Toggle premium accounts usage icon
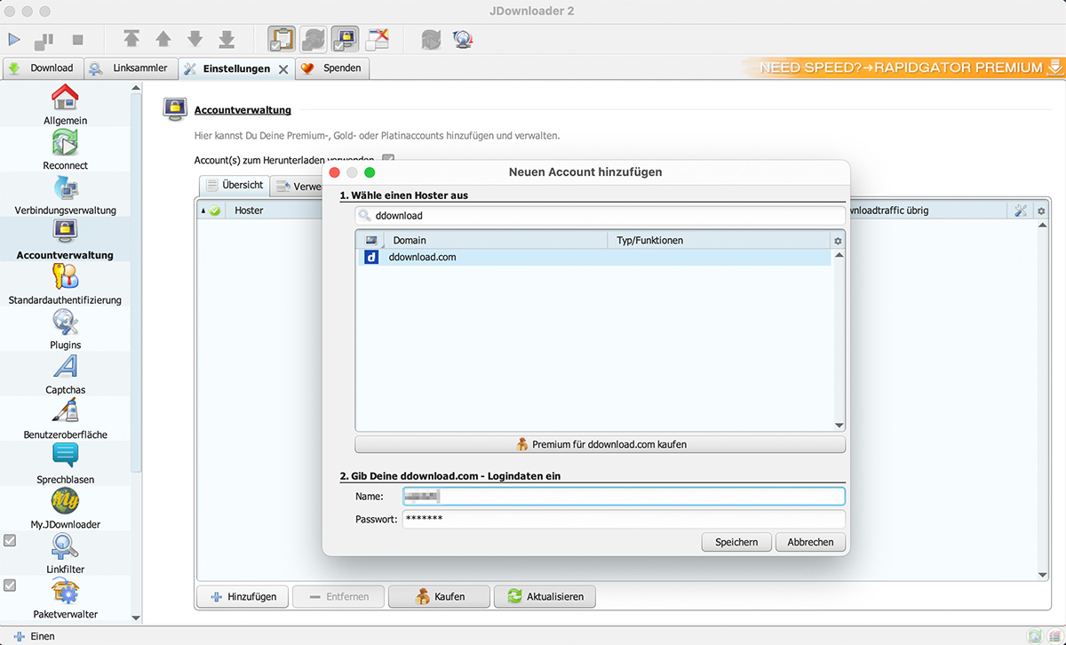 pos(345,39)
